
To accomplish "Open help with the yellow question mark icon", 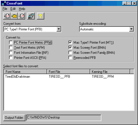I will coord(41,16).
